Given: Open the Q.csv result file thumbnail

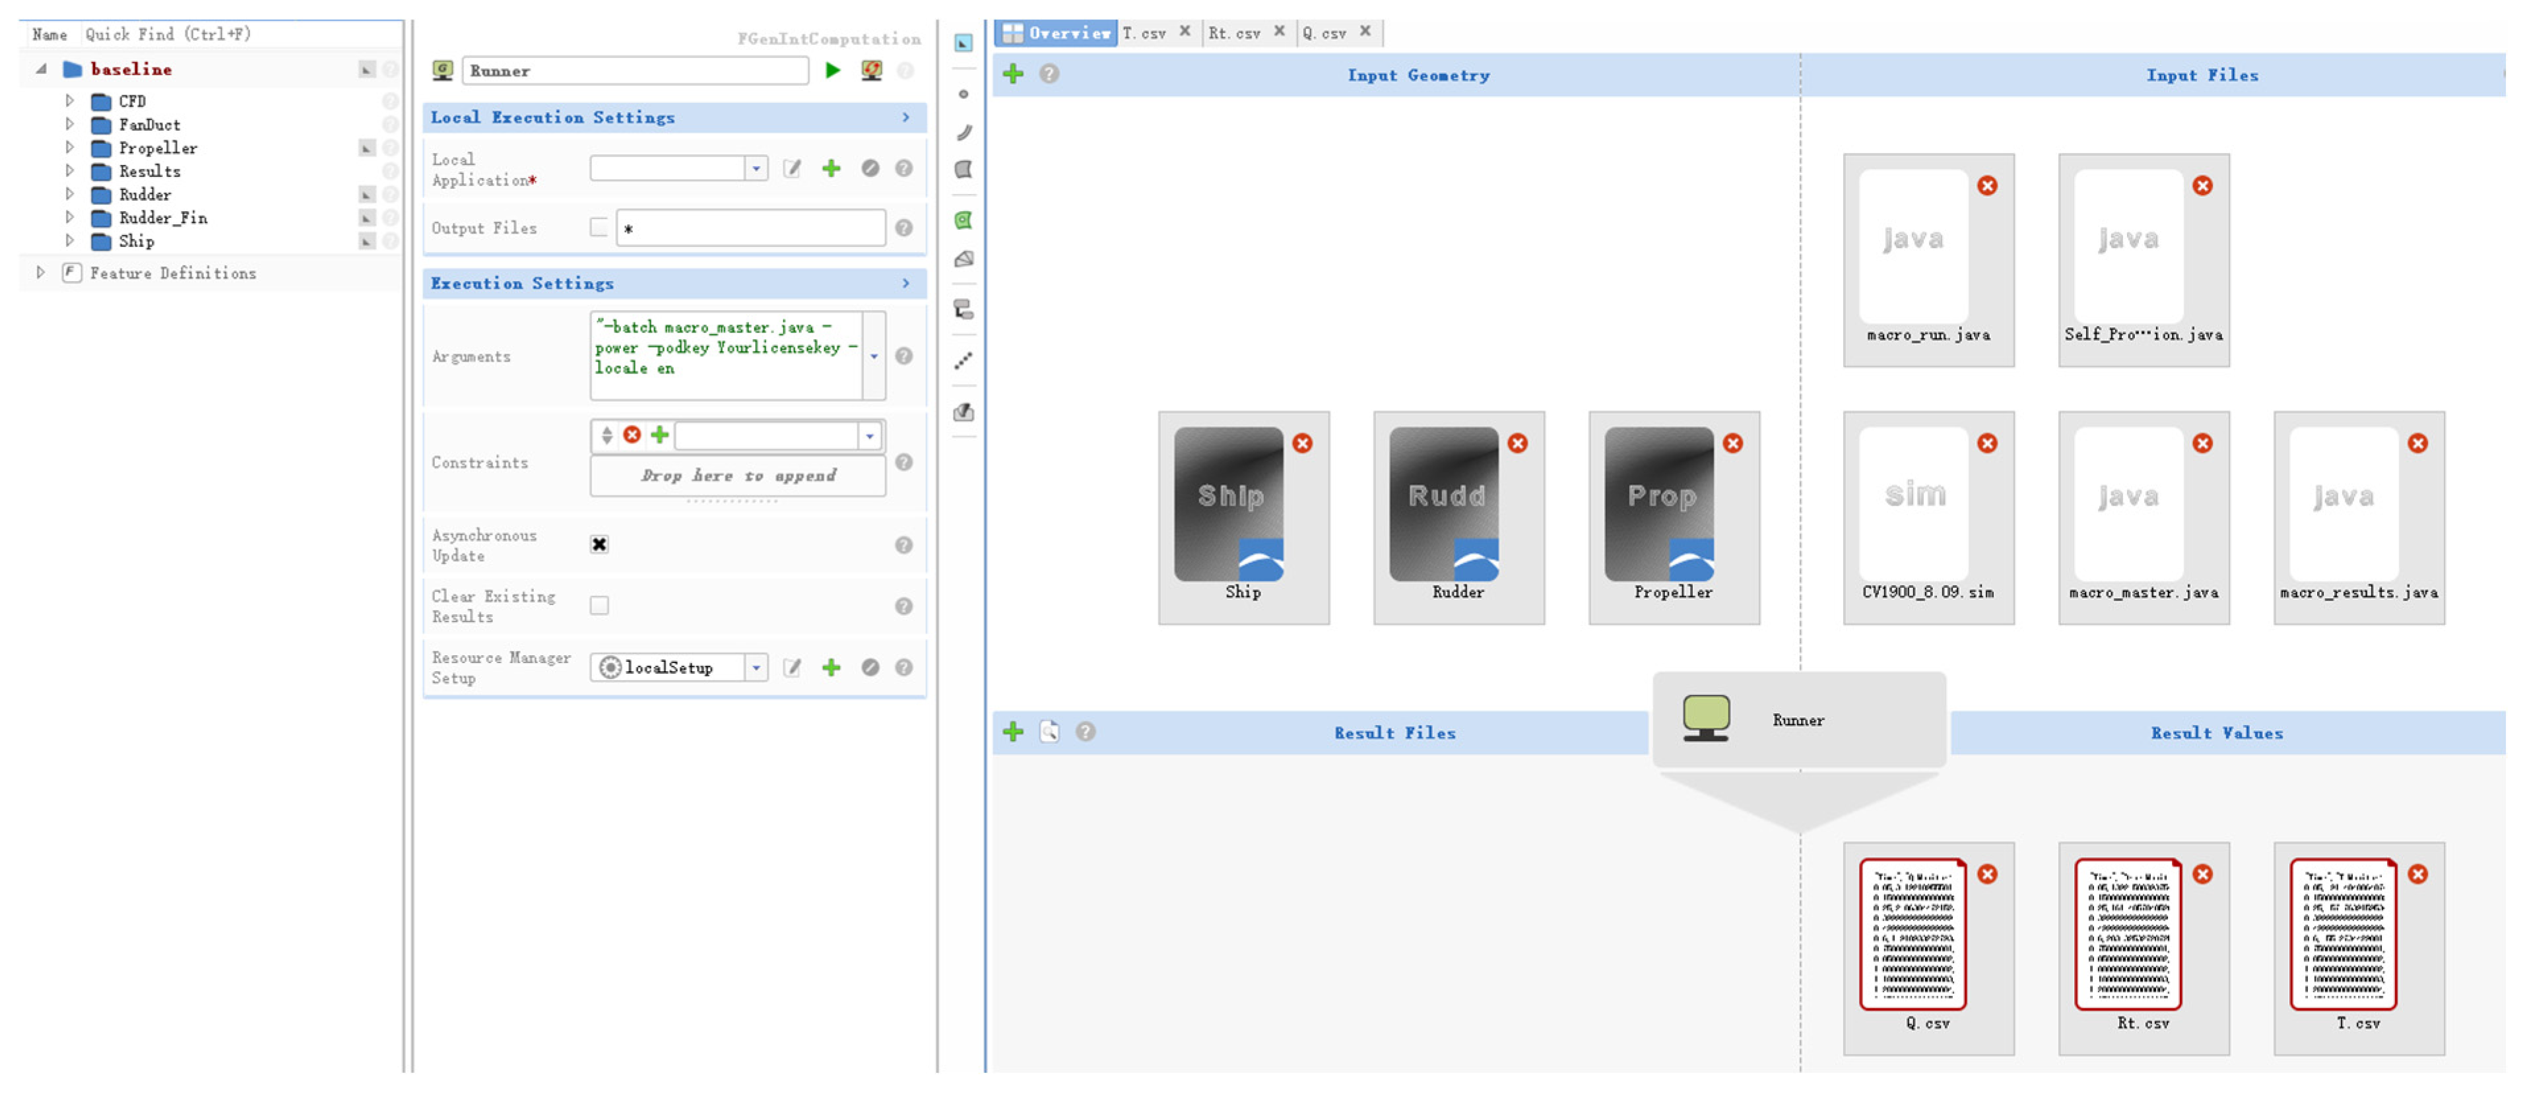Looking at the screenshot, I should [1912, 934].
